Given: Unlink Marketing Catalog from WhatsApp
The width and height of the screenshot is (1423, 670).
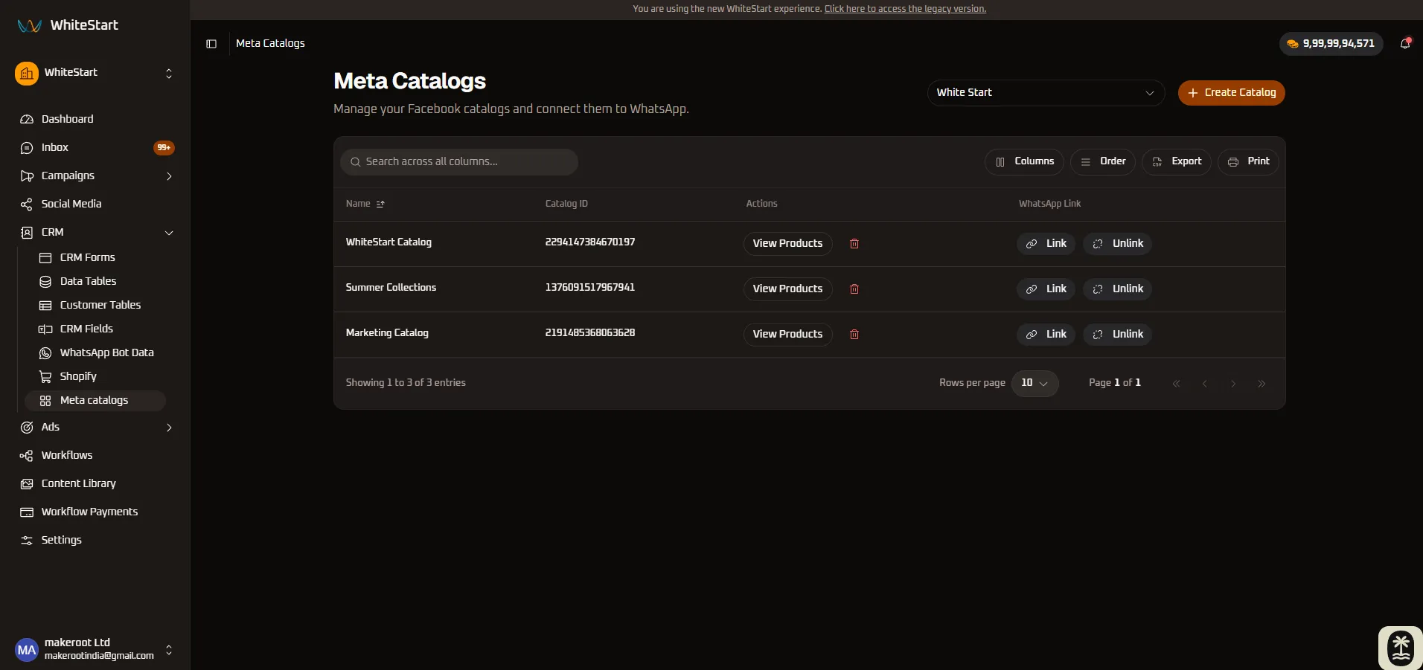Looking at the screenshot, I should (1117, 335).
